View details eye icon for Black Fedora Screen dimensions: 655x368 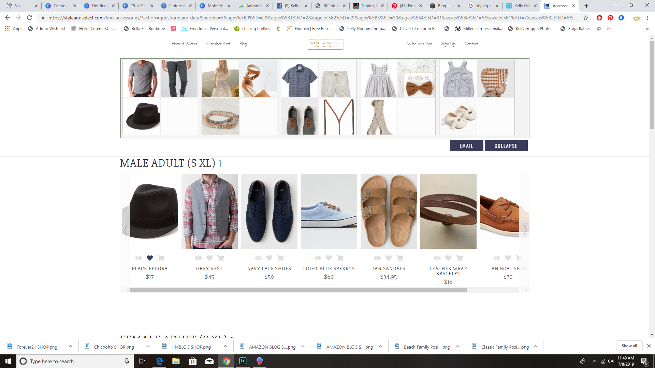(x=139, y=258)
